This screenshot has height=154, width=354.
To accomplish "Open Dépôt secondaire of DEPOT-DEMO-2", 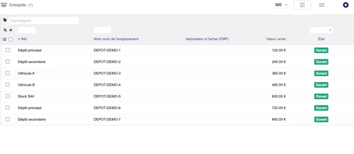I will pyautogui.click(x=31, y=62).
